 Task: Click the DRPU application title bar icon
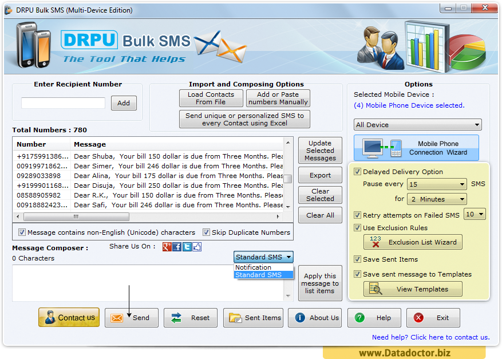point(9,10)
